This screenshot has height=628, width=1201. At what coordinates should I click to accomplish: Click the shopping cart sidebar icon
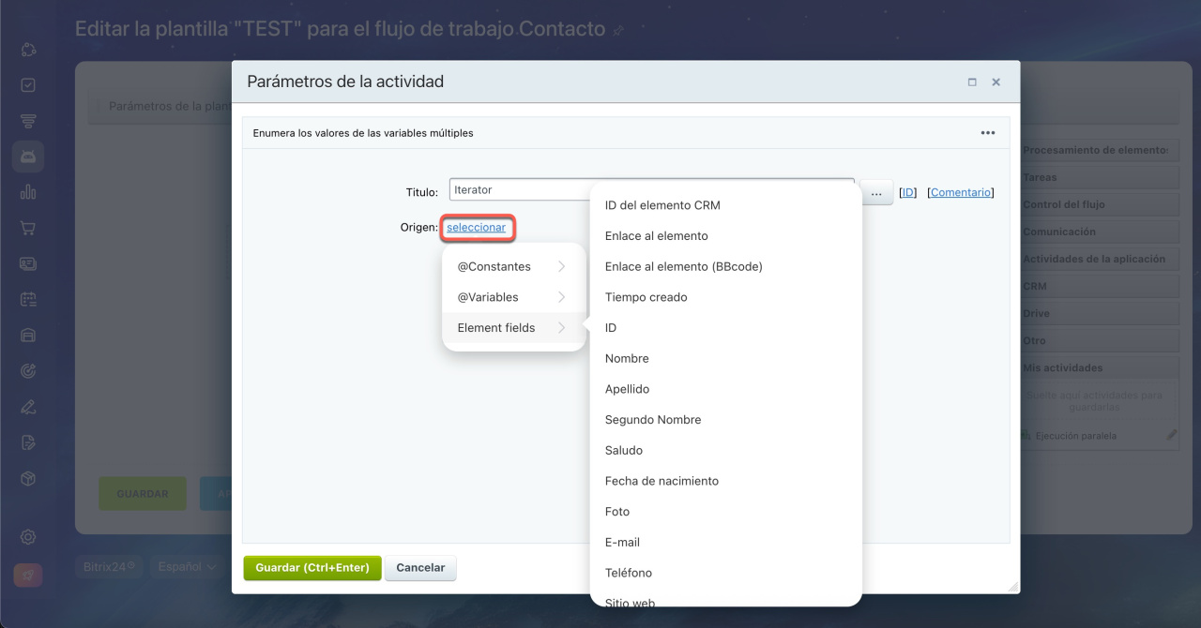28,228
